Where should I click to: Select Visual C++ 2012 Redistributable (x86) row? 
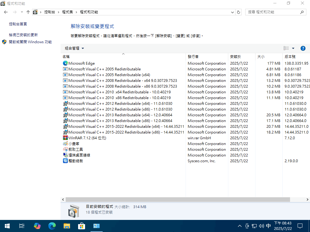pyautogui.click(x=185, y=109)
